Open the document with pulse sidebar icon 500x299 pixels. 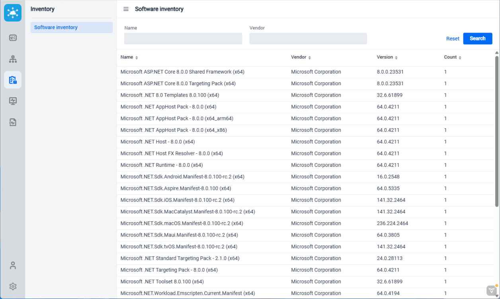tap(13, 122)
